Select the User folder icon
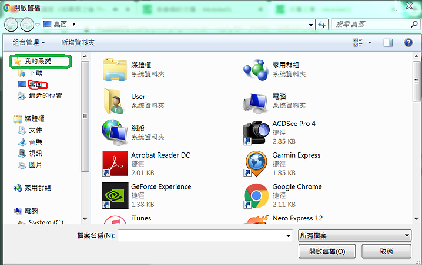This screenshot has height=265, width=422. click(114, 101)
